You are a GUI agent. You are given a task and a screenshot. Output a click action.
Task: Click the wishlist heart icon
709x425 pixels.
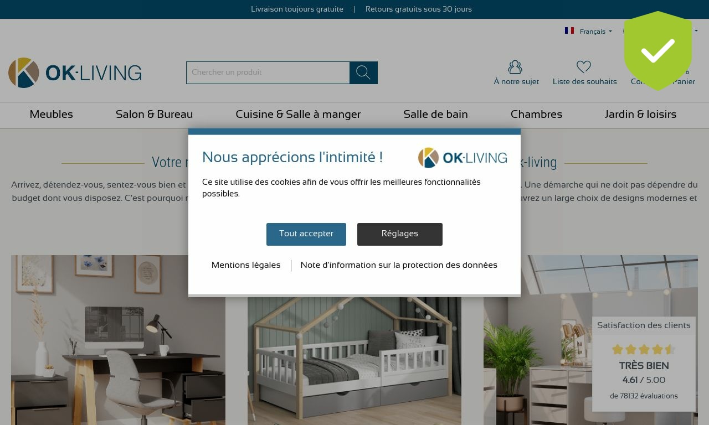tap(584, 67)
